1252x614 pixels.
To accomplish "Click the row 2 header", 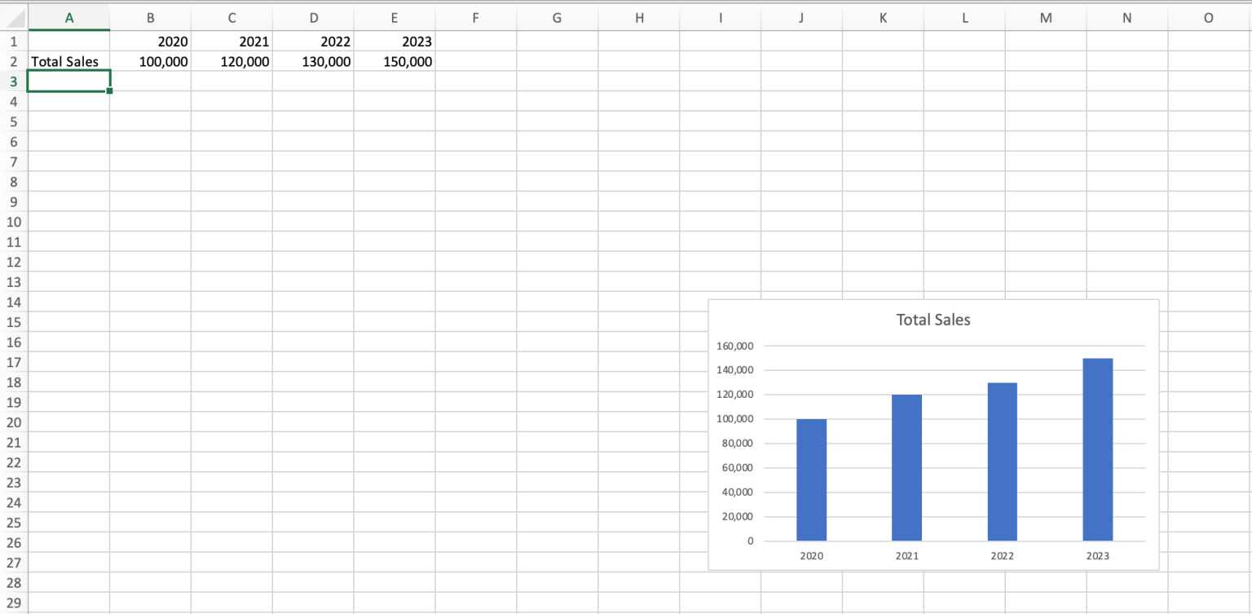I will point(13,61).
